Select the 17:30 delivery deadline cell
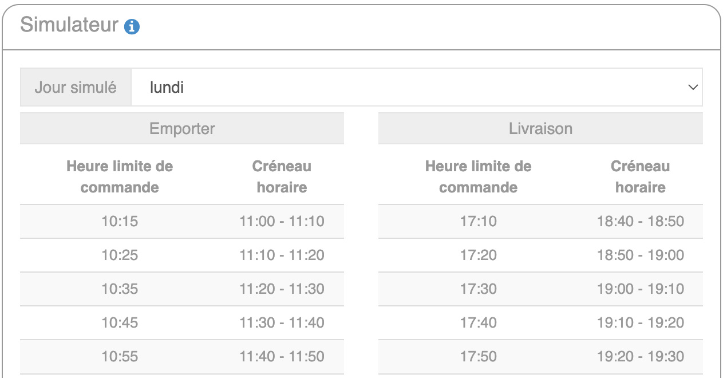The image size is (727, 378). (479, 289)
